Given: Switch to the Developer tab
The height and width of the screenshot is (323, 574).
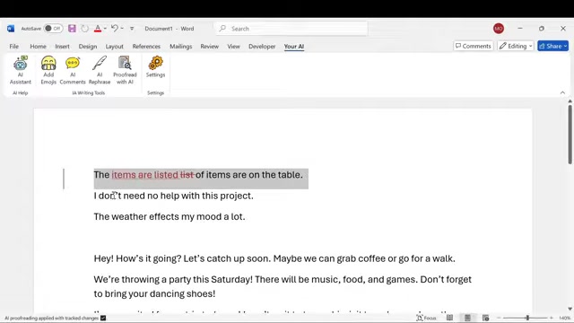Looking at the screenshot, I should pyautogui.click(x=262, y=46).
